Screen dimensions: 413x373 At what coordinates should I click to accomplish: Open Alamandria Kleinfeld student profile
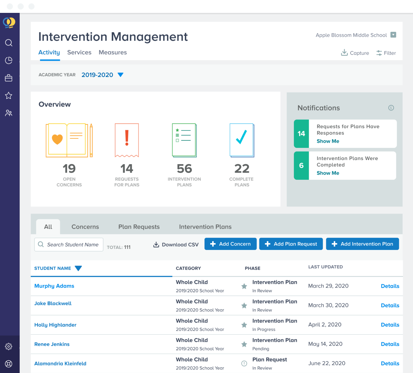(60, 364)
